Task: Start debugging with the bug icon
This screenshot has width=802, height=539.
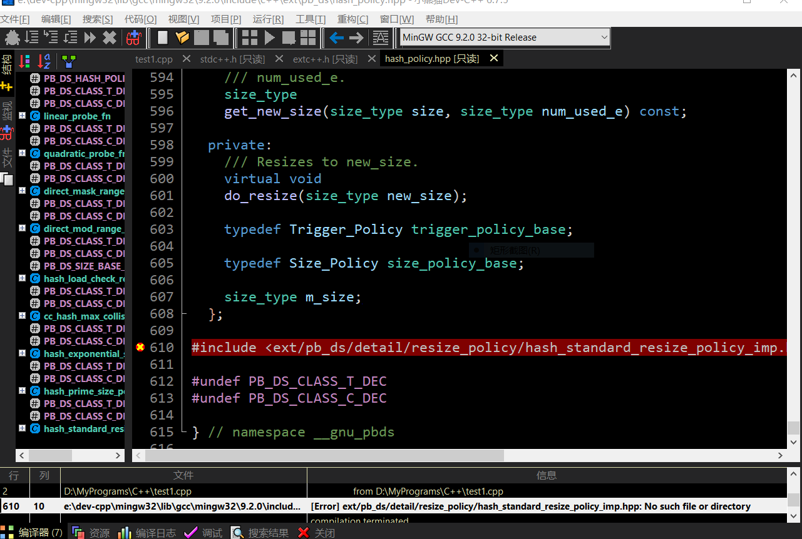Action: 13,38
